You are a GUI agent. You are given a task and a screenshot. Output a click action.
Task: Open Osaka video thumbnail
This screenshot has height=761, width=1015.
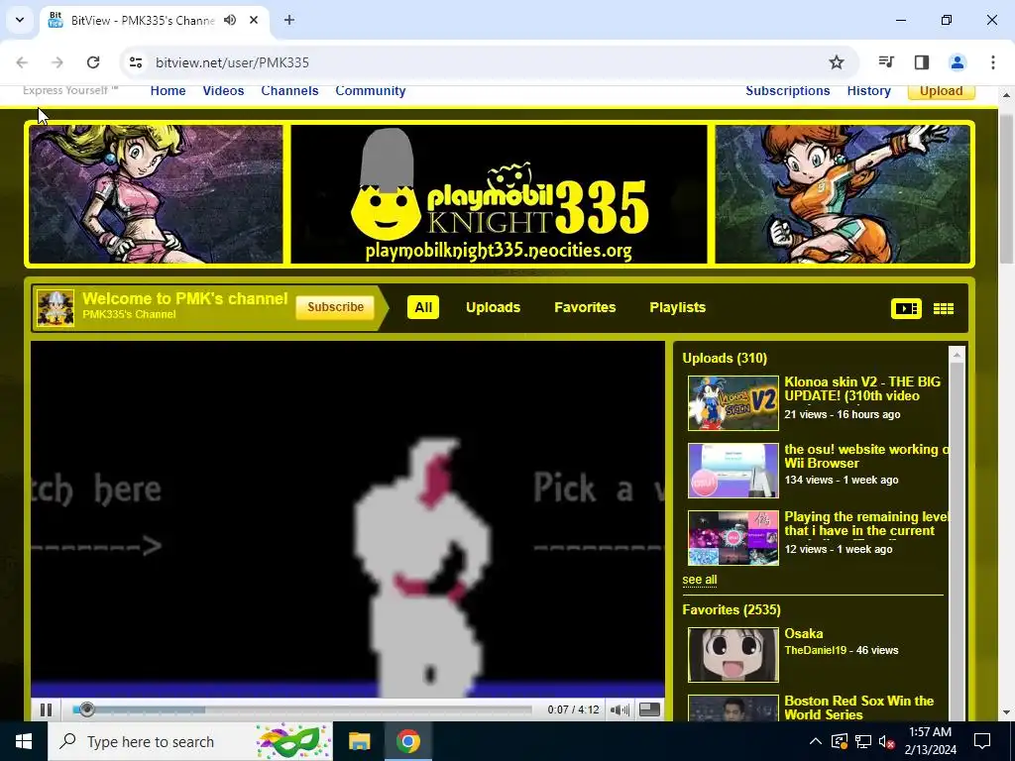733,655
